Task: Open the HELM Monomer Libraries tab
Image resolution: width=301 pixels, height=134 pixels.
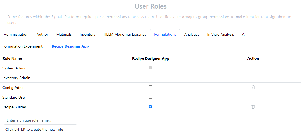Action: pos(125,35)
